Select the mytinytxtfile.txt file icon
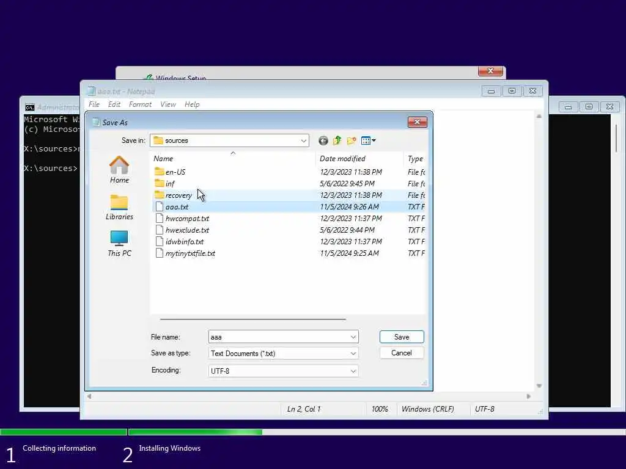 click(x=160, y=253)
